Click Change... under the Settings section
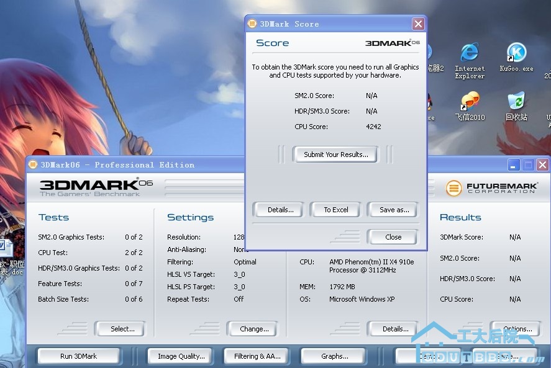Screen dimensions: 551x368 (254, 329)
